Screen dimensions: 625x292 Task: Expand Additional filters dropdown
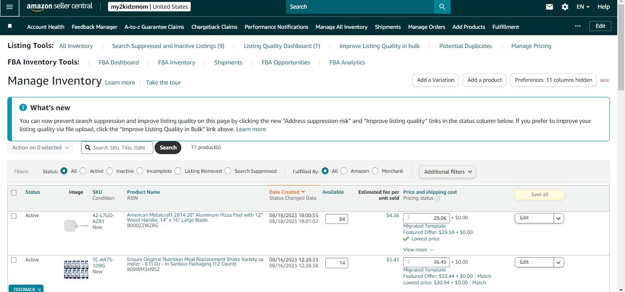coord(447,172)
